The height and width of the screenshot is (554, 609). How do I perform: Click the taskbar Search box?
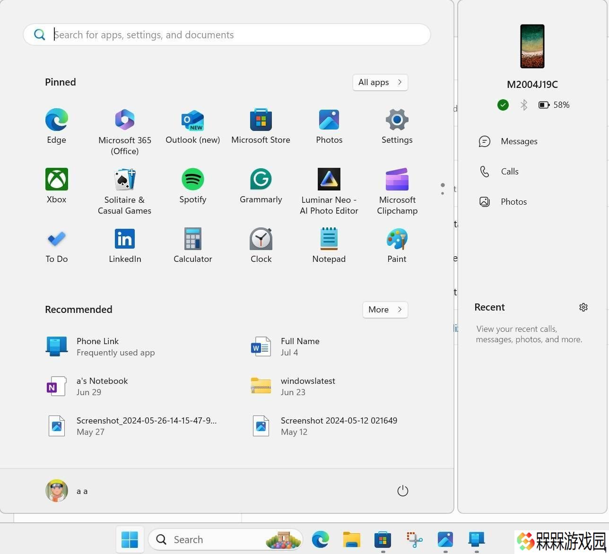click(x=226, y=539)
